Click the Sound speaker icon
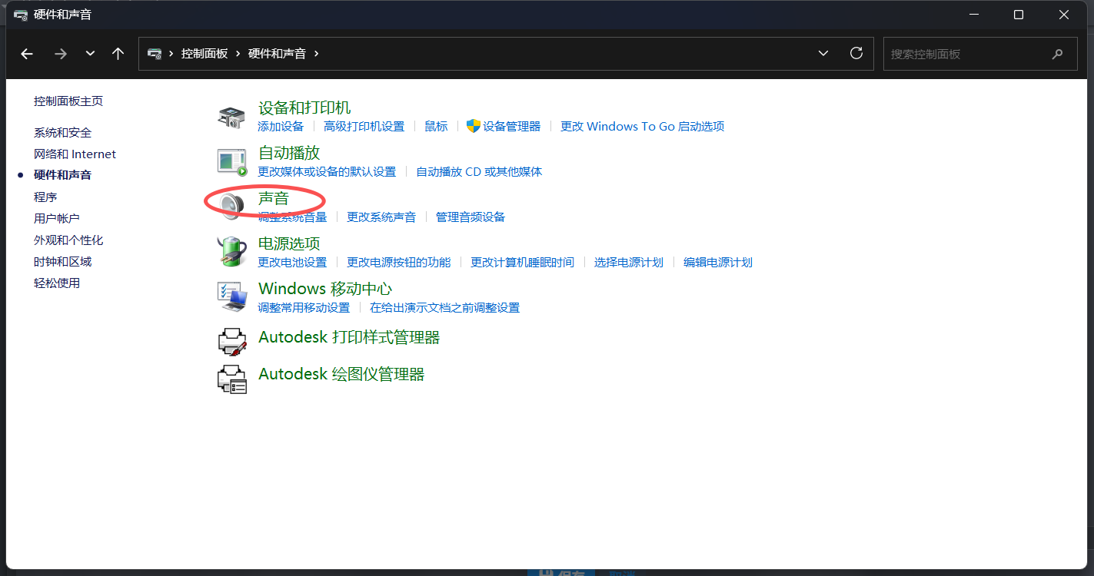The image size is (1094, 576). pyautogui.click(x=231, y=206)
